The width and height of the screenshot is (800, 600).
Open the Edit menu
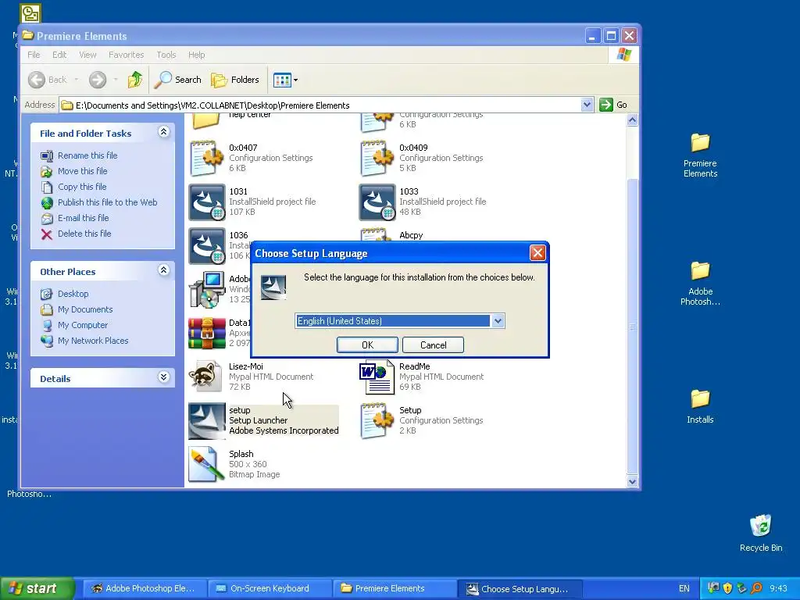[x=59, y=55]
